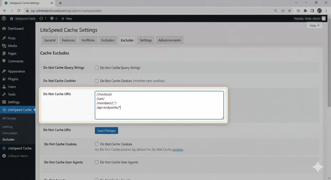
Task: Go back with browser back arrow
Action: point(5,11)
